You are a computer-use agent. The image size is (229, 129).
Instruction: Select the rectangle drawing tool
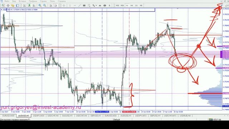(84, 6)
